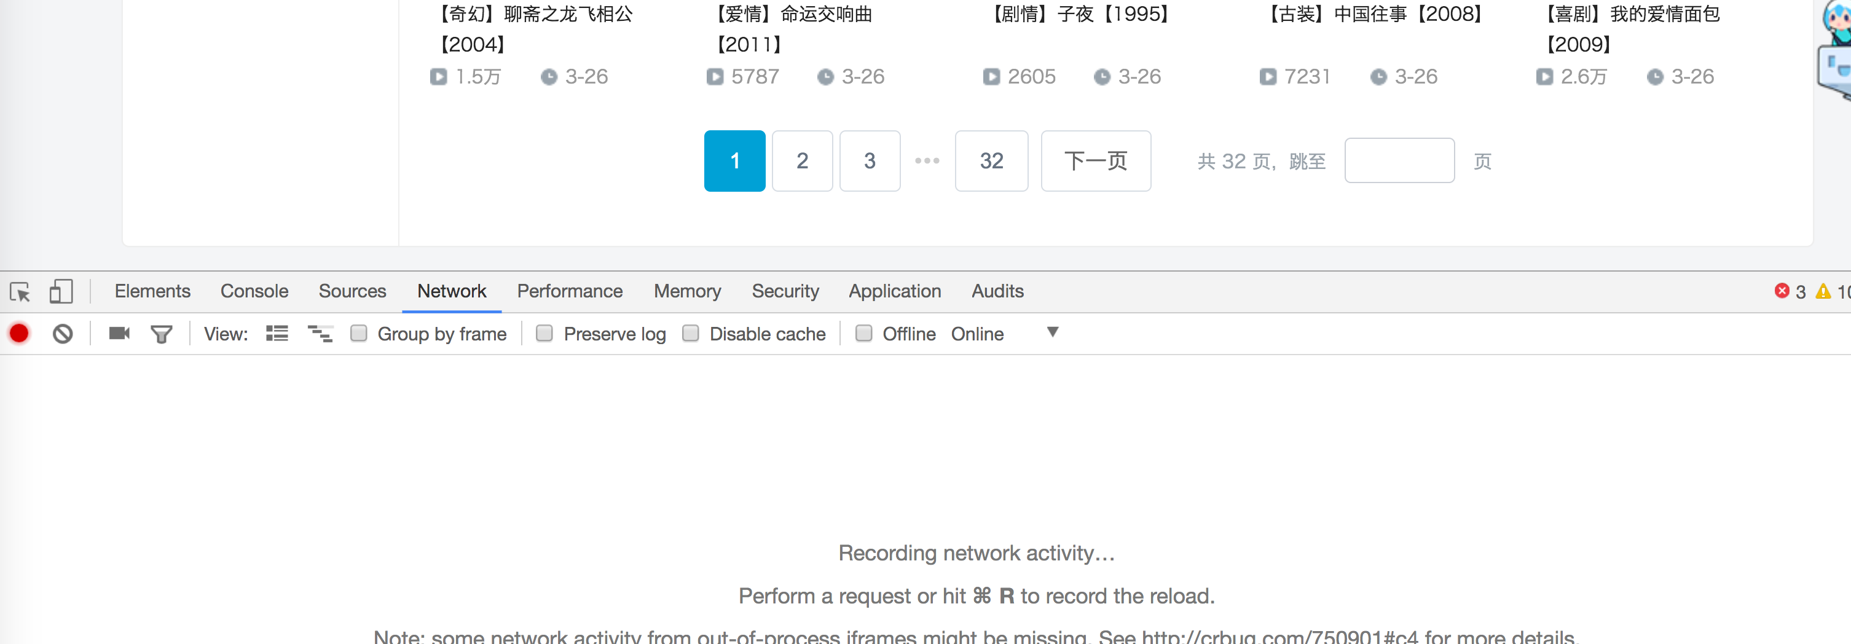Click the page jump input field
Image resolution: width=1851 pixels, height=644 pixels.
1399,160
